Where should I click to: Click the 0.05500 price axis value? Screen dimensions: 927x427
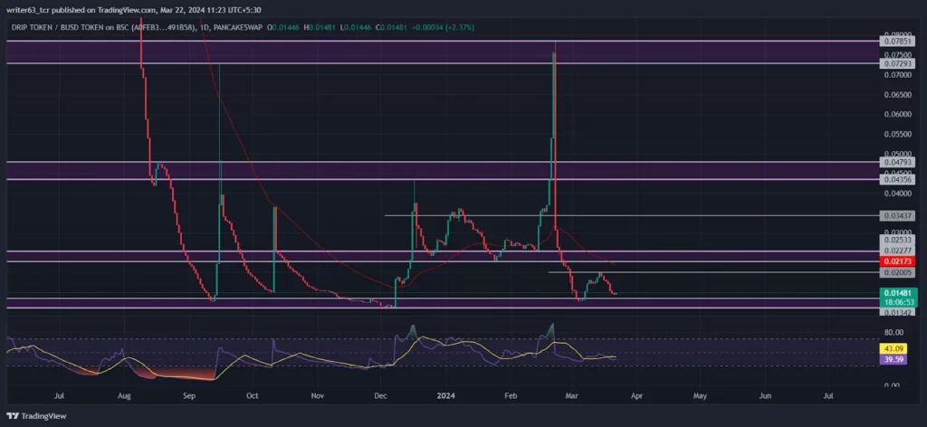897,134
